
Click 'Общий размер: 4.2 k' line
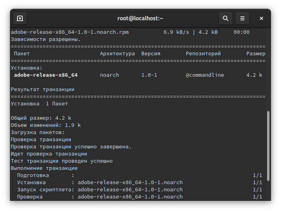(41, 118)
